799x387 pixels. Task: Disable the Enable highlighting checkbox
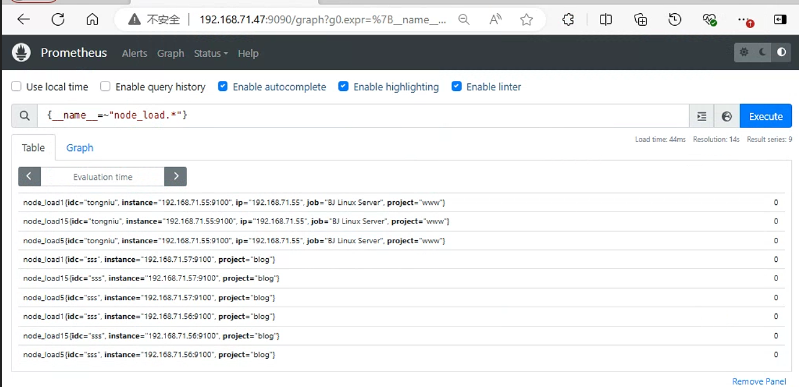(x=344, y=86)
